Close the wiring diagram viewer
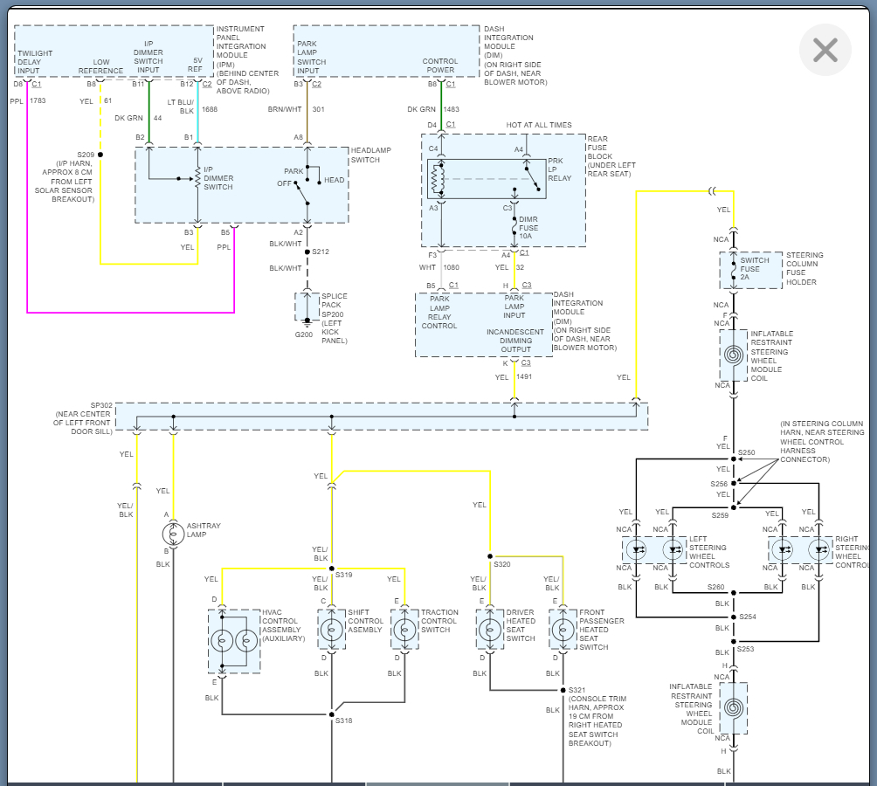 click(x=825, y=51)
